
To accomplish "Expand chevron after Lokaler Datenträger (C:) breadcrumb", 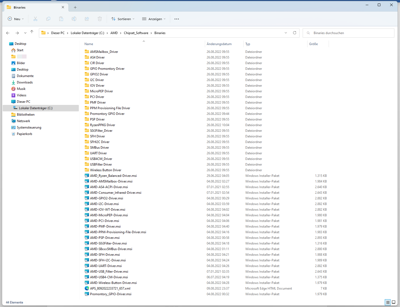I will click(107, 33).
